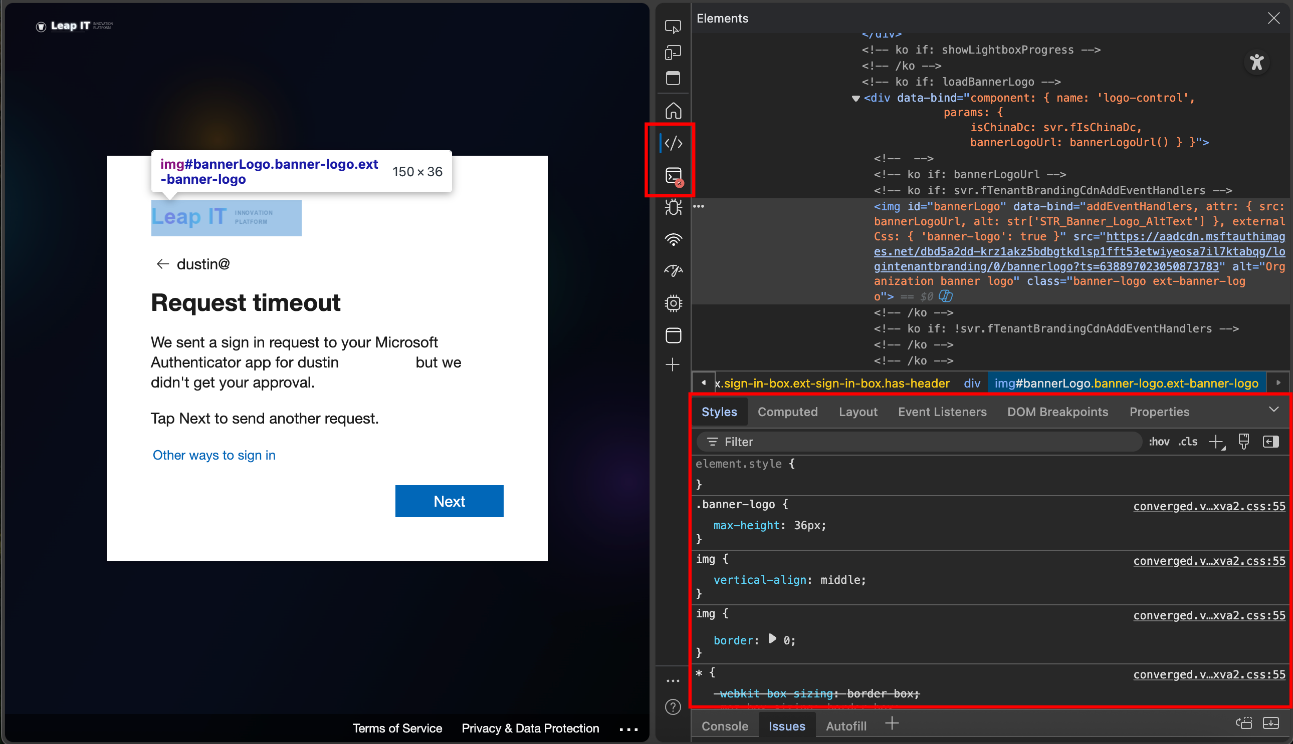This screenshot has height=744, width=1293.
Task: Open the Network wifi icon tool
Action: tap(673, 239)
